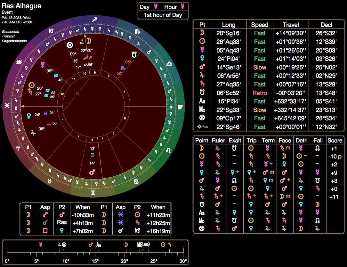This screenshot has width=347, height=267.
Task: Select Venus glyph inside the chart wheel
Action: click(x=29, y=115)
